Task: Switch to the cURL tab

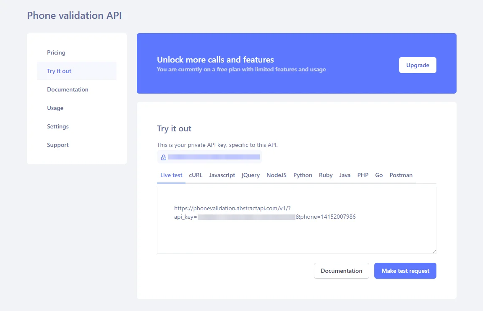Action: (x=196, y=175)
